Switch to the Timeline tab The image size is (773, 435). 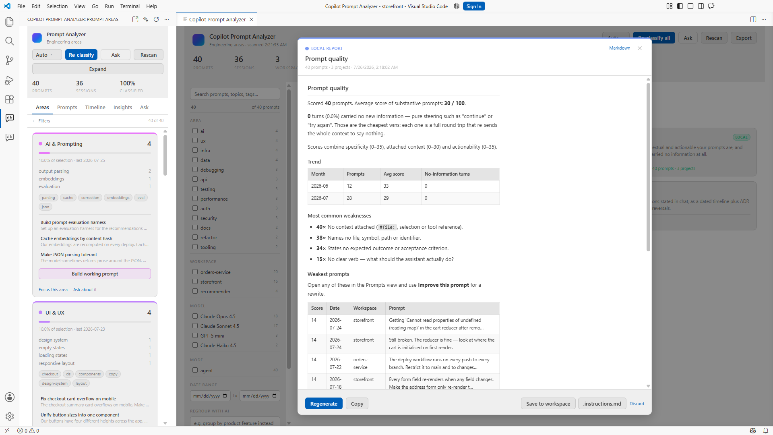click(x=95, y=107)
